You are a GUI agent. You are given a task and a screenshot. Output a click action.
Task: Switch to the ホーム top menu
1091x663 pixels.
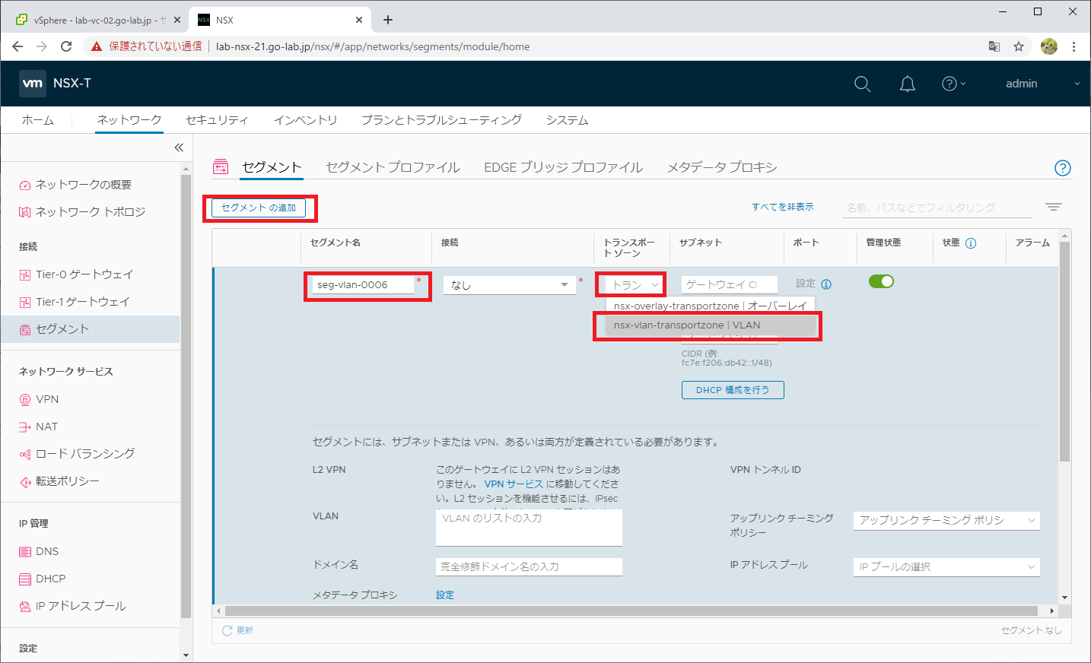click(37, 120)
